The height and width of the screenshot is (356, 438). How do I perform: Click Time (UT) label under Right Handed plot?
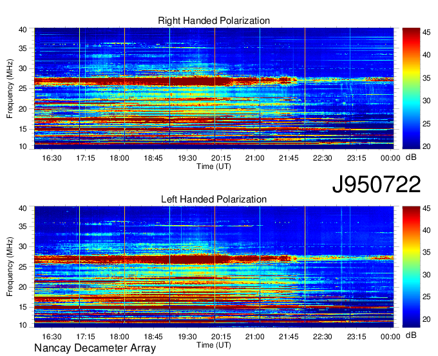tap(214, 166)
